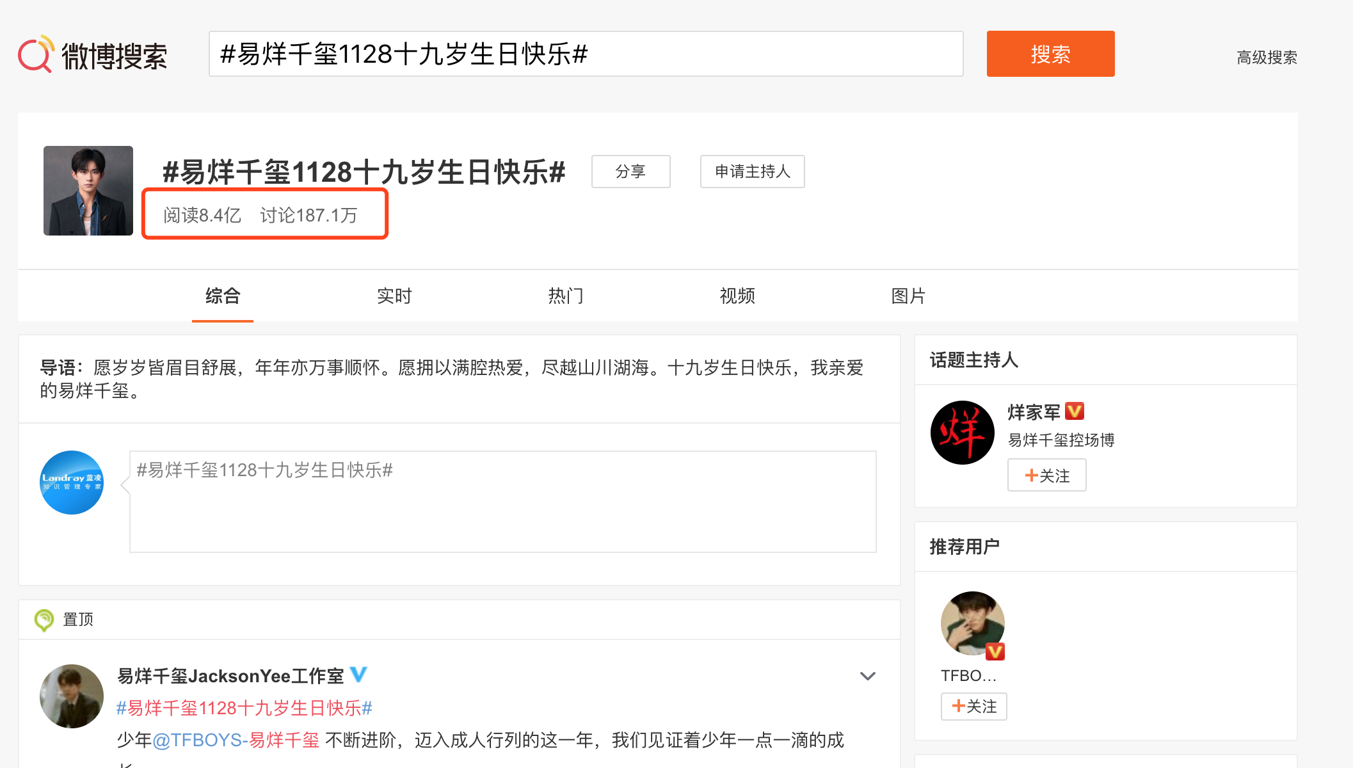Screen dimensions: 1353x768
Task: Follow 烊家军 with the 关注 button
Action: (1047, 476)
